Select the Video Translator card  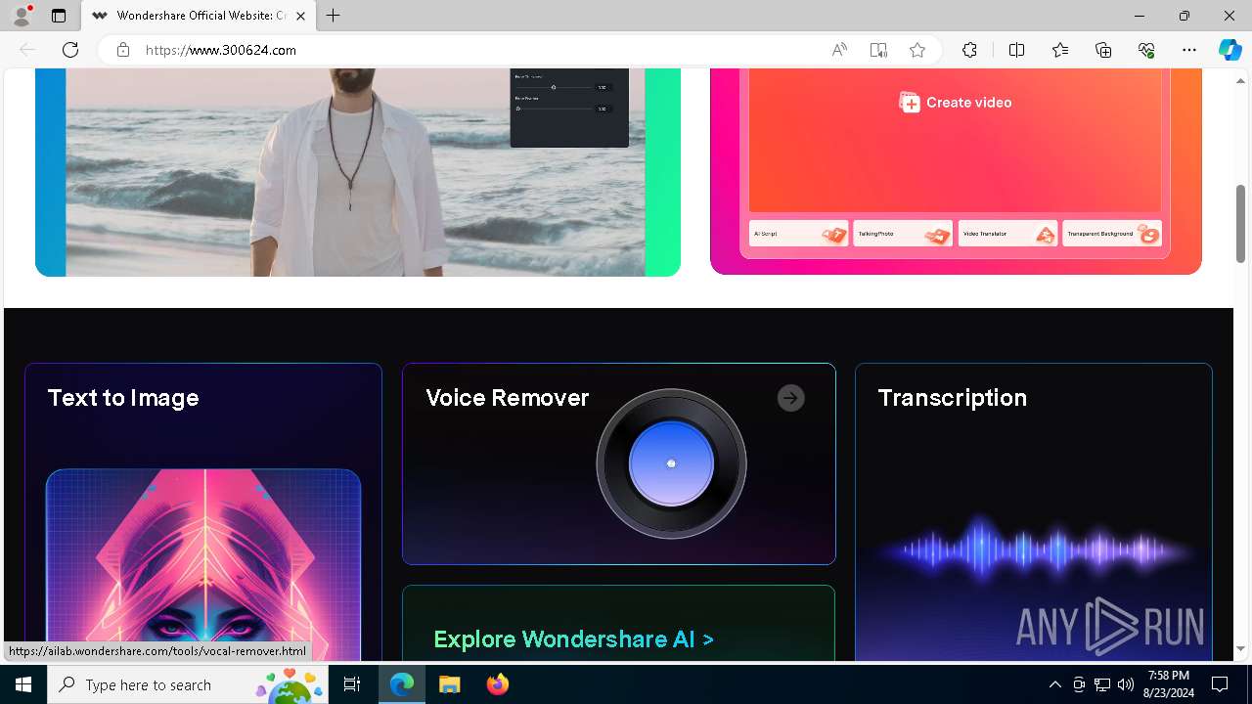point(1007,235)
